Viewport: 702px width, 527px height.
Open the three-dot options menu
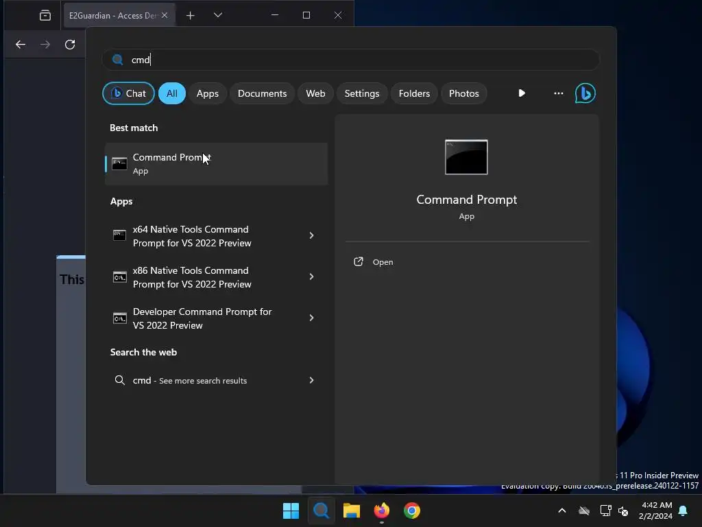[x=558, y=93]
